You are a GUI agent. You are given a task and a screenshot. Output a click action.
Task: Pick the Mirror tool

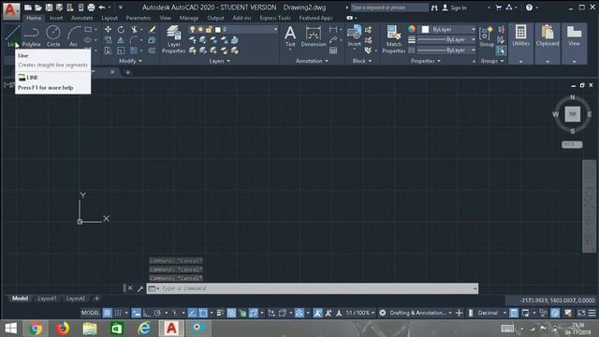(x=121, y=40)
